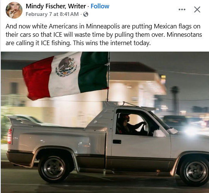
Task: Close the post with the X icon
Action: coord(197,9)
